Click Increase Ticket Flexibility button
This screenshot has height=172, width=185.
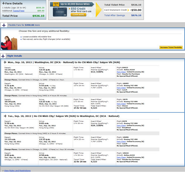tap(171, 47)
